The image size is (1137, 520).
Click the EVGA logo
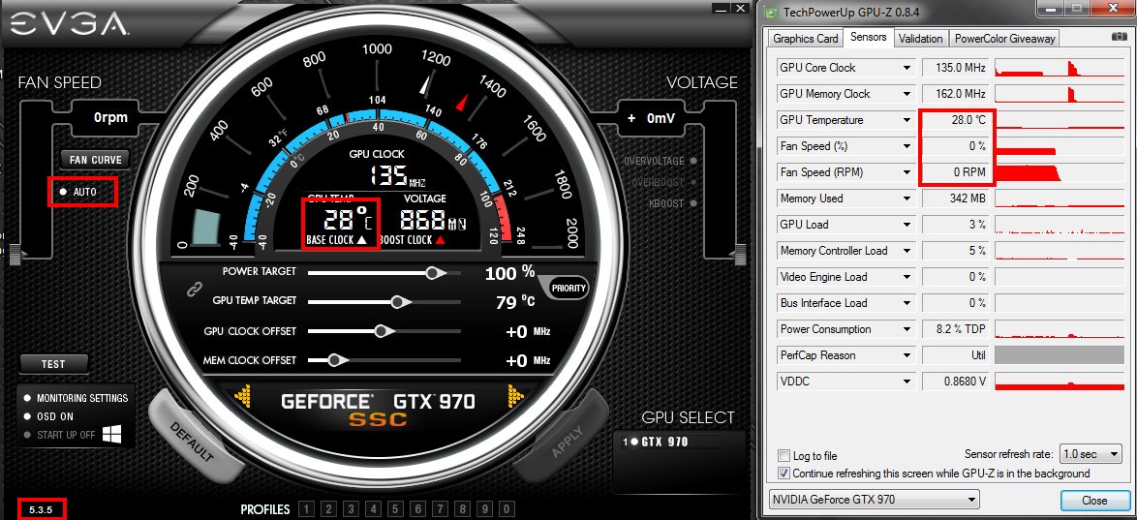tap(68, 23)
